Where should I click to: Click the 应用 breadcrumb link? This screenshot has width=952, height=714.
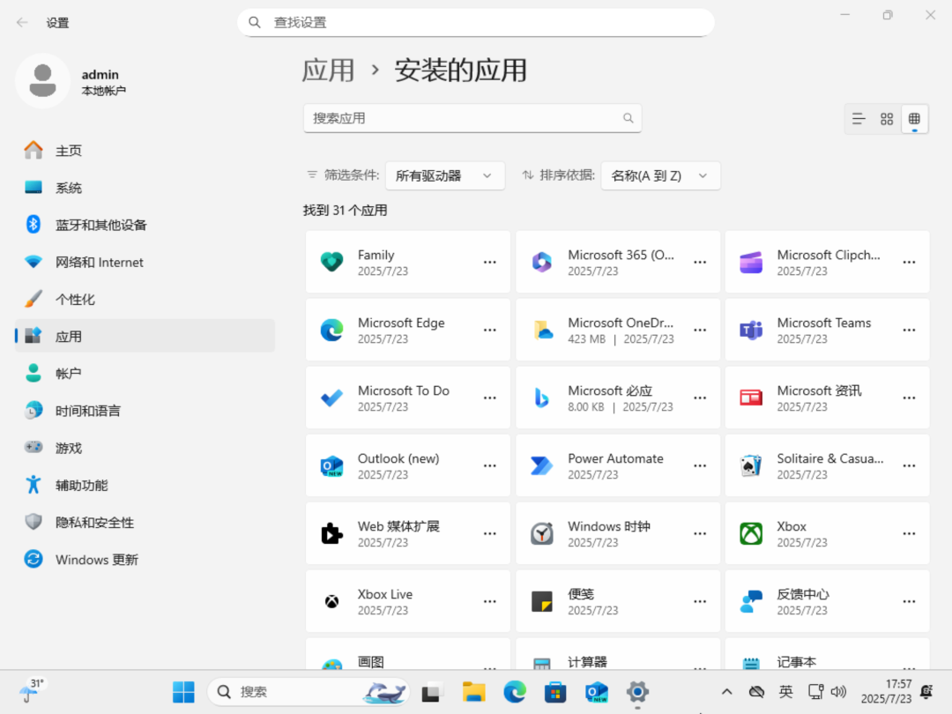329,71
